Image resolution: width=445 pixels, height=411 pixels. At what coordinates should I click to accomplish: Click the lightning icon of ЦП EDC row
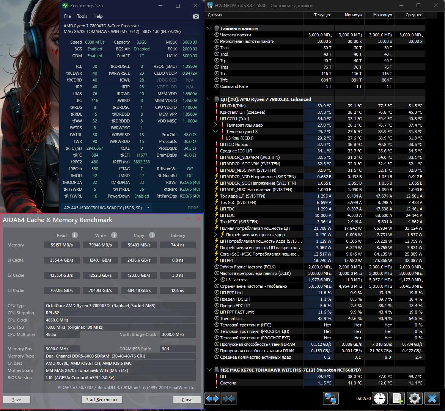[x=217, y=215]
